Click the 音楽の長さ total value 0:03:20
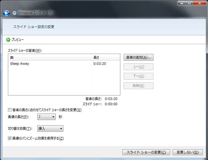This screenshot has width=208, height=160. click(x=111, y=99)
